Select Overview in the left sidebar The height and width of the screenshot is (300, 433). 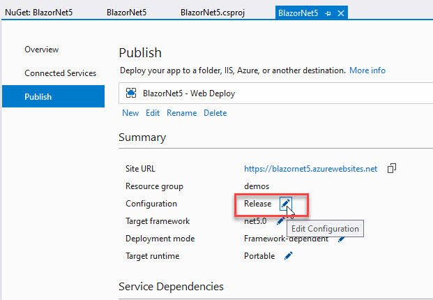[x=42, y=50]
